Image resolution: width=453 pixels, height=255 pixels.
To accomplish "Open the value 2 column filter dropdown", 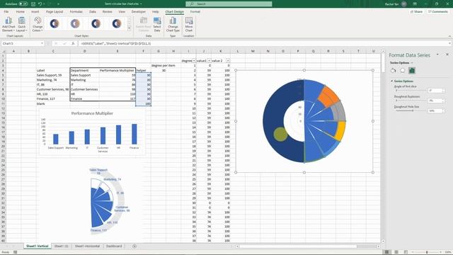I will click(228, 61).
